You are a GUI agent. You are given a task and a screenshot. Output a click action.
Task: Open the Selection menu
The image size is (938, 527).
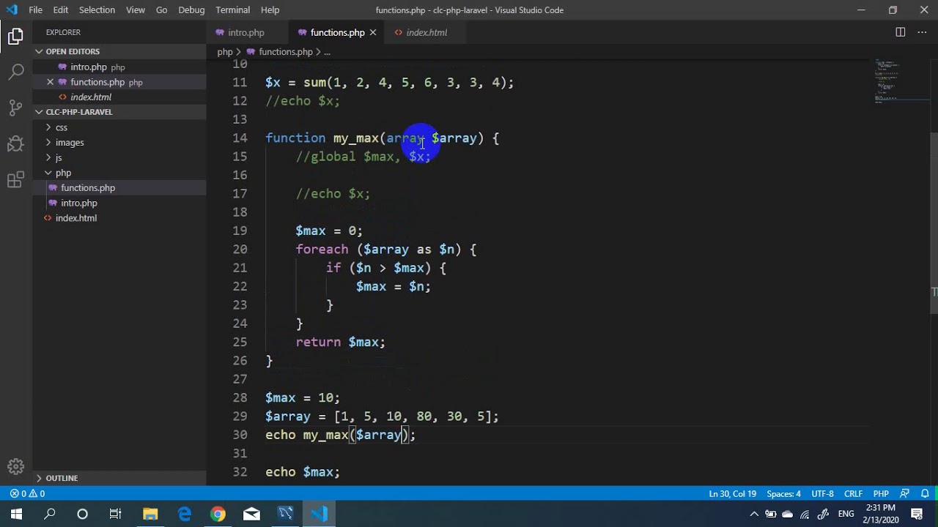point(97,10)
